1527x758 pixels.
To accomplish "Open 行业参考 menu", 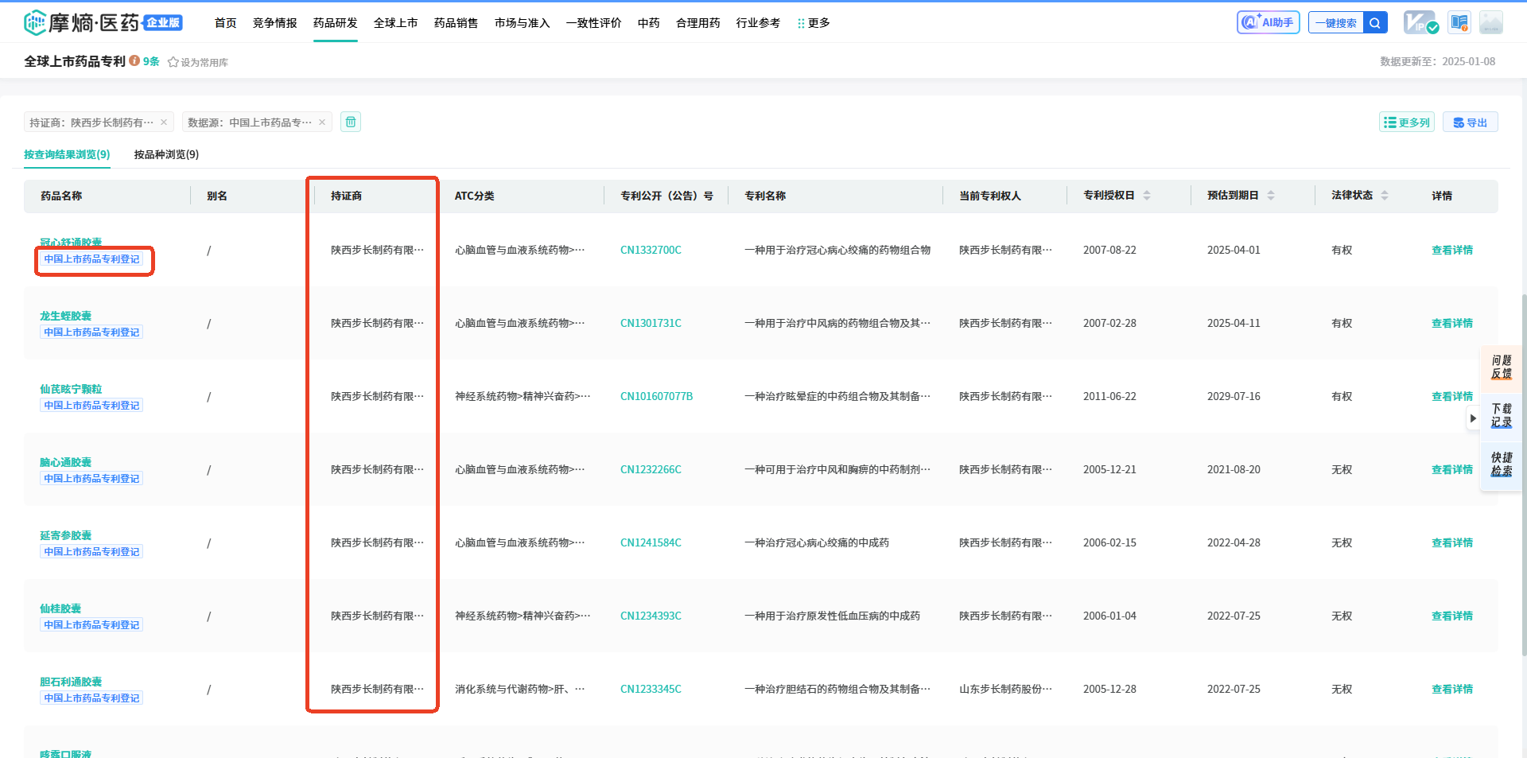I will coord(758,23).
